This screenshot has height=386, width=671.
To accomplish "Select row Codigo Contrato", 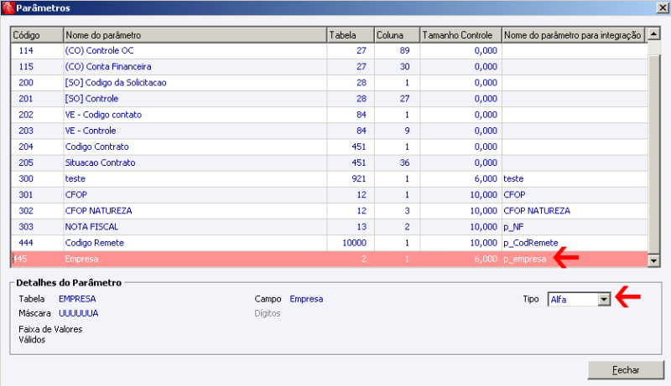I will point(330,147).
